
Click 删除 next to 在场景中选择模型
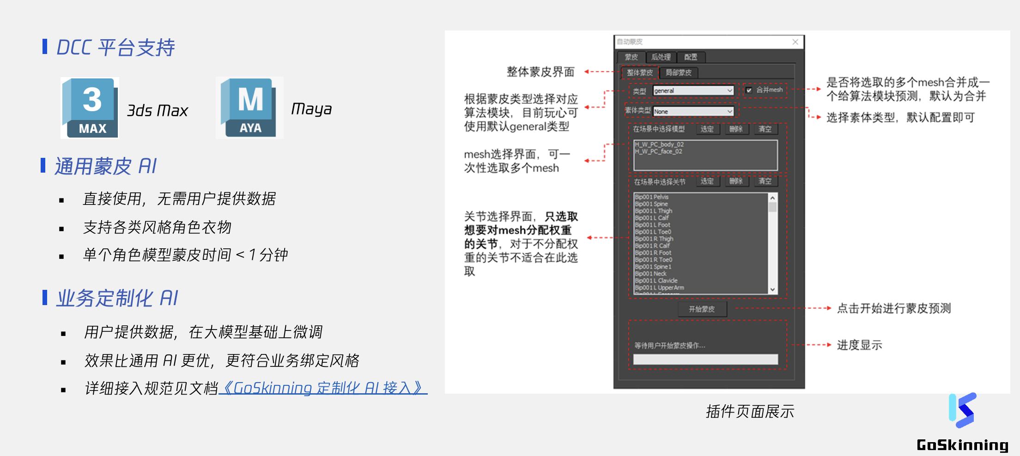736,129
